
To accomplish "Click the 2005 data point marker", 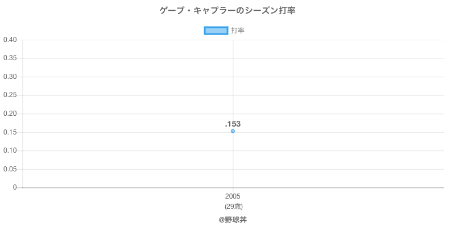I will click(233, 131).
